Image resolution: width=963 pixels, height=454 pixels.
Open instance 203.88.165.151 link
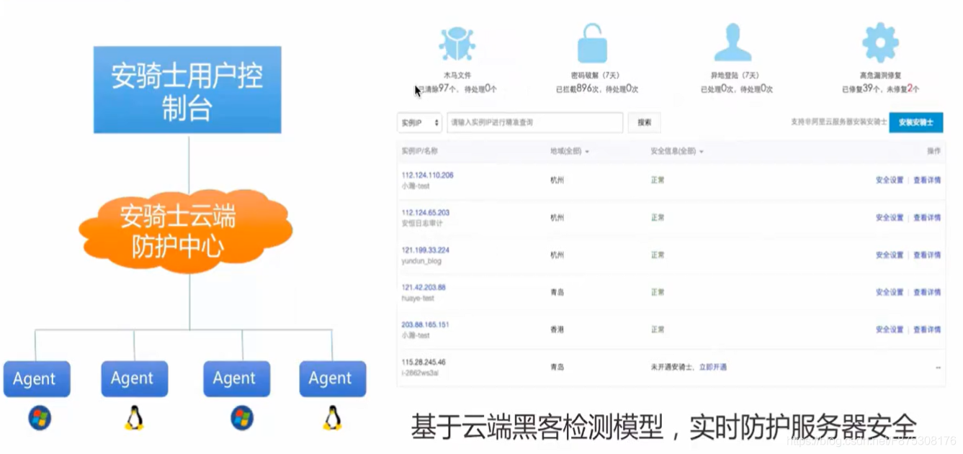click(425, 325)
